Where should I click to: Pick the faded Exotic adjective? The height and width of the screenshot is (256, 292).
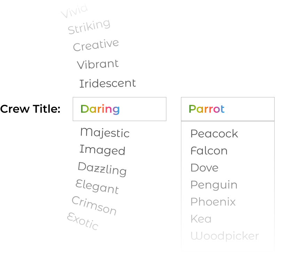pyautogui.click(x=83, y=221)
